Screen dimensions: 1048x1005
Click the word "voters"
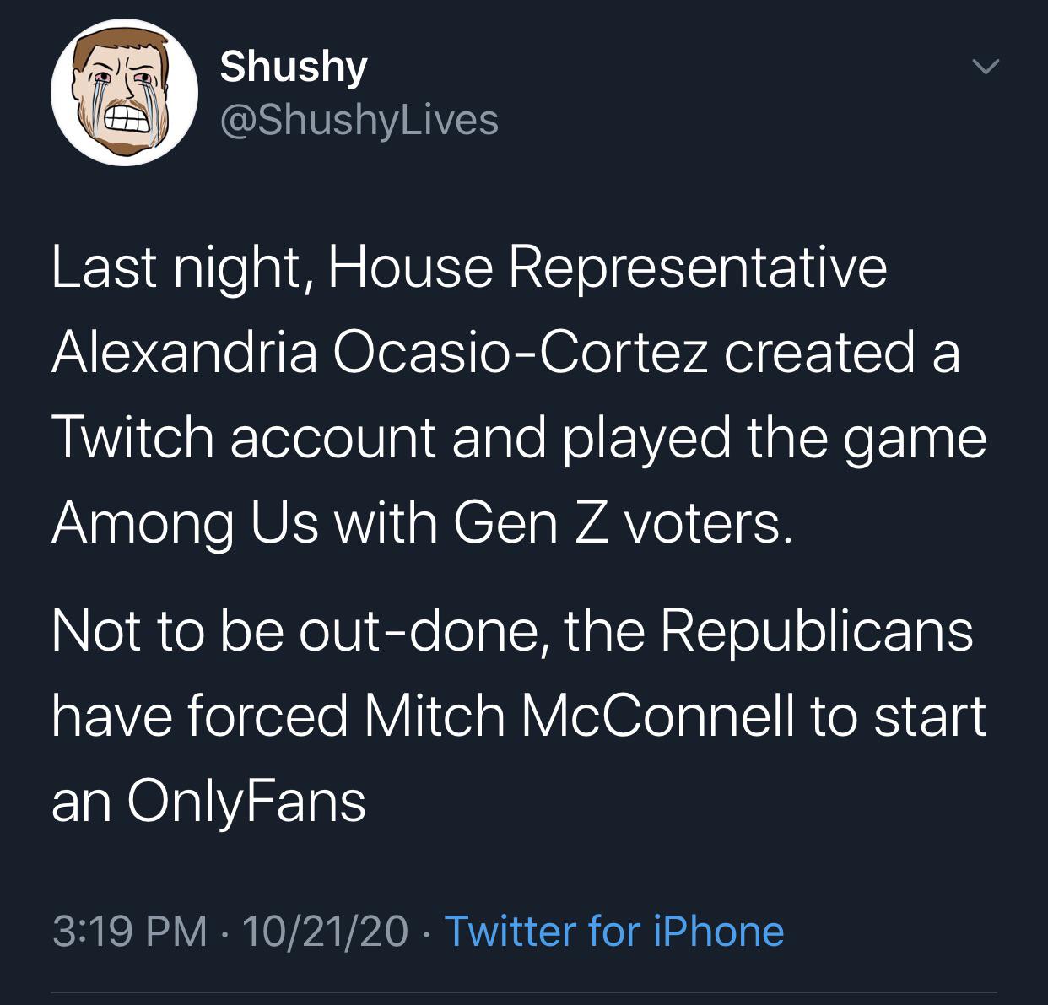[709, 523]
